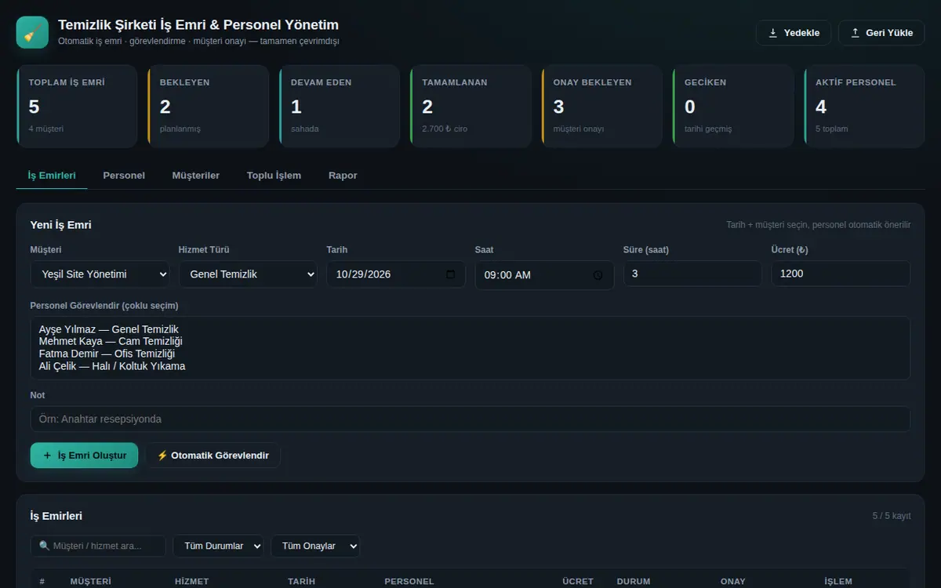
Task: Open the Tüm Durumlar status filter
Action: click(x=219, y=546)
